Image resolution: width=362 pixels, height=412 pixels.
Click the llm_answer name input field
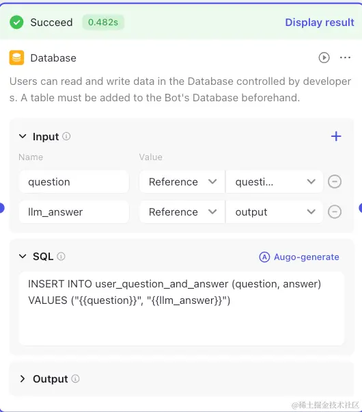click(x=74, y=212)
